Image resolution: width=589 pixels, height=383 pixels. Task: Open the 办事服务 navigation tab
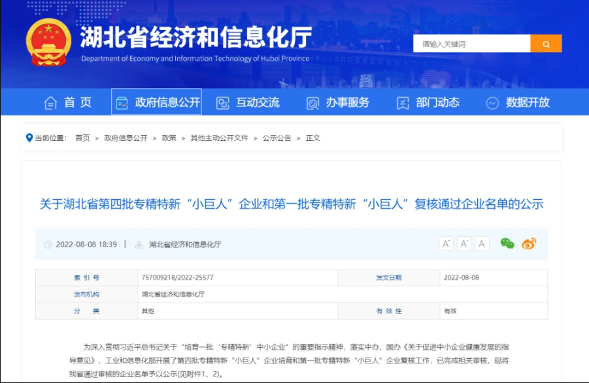(x=338, y=102)
